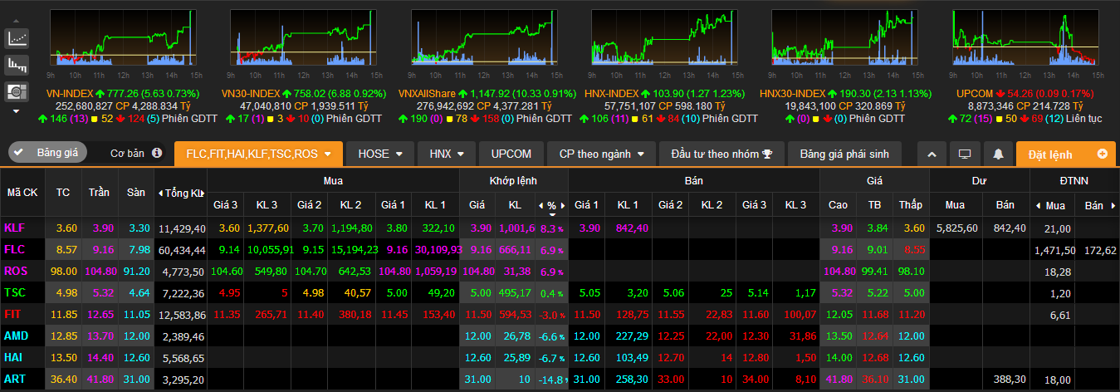1120x392 pixels.
Task: Switch to the UPCOM tab
Action: (511, 154)
